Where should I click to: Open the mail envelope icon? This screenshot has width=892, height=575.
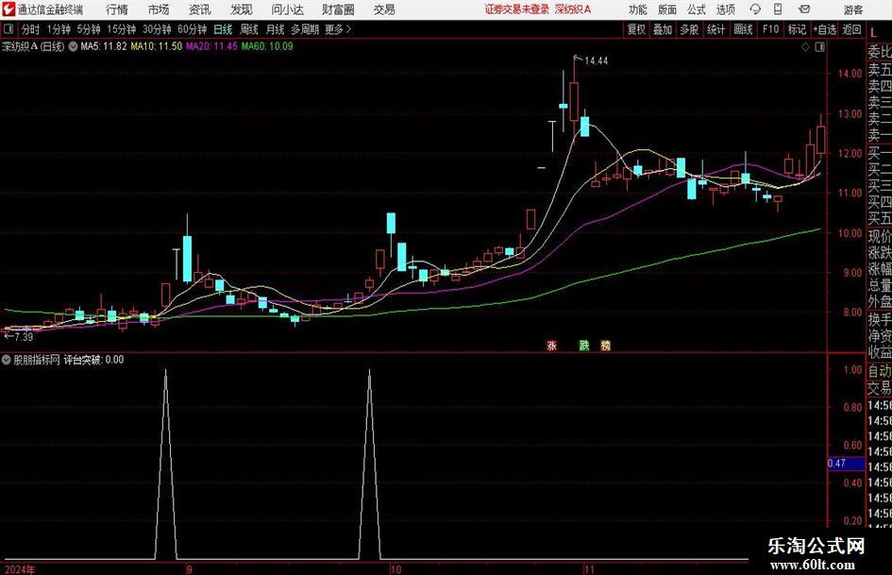tap(804, 9)
